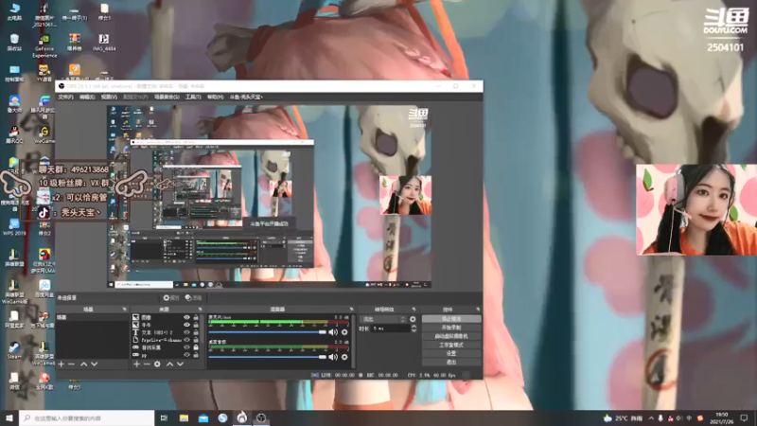The image size is (757, 426).
Task: Select the YY语音 desktop icon
Action: tap(44, 73)
